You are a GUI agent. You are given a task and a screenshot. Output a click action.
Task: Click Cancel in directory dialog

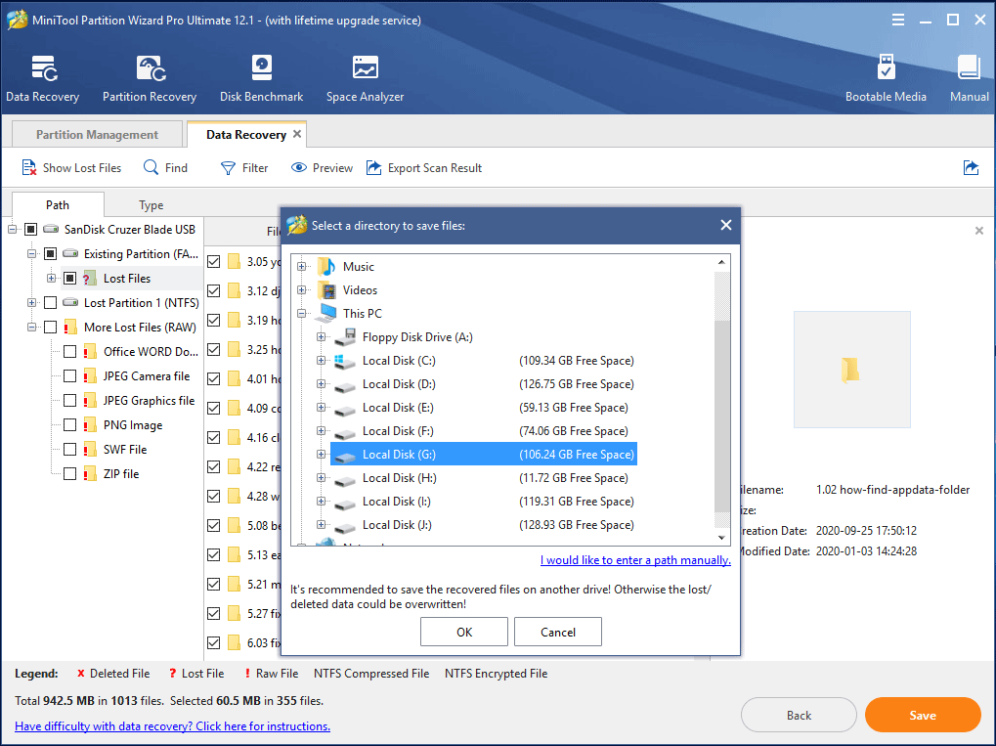click(558, 633)
